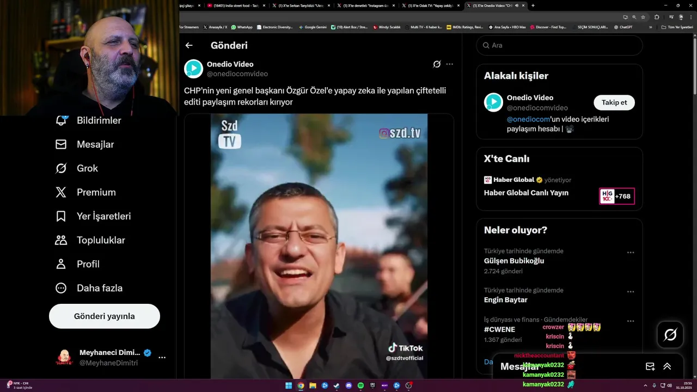Viewport: 697px width, 392px height.
Task: Click the +768 live viewers badge
Action: (x=617, y=197)
